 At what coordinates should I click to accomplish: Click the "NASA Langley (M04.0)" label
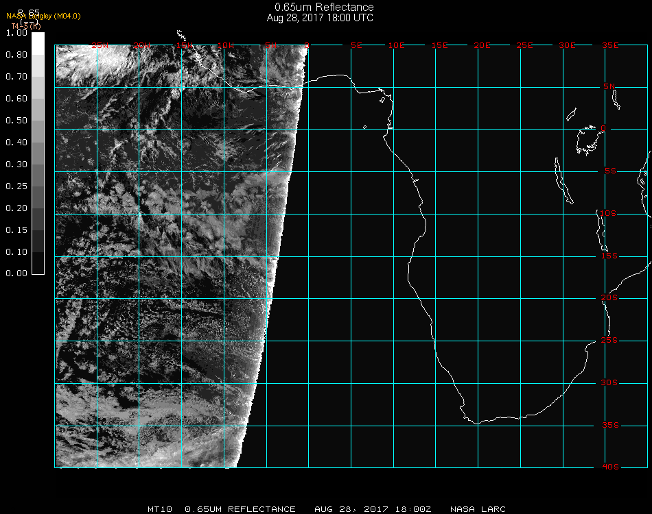tap(43, 16)
